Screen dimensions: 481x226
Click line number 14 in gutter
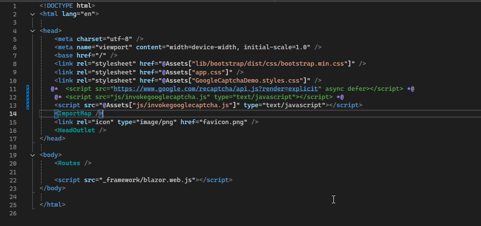point(13,113)
